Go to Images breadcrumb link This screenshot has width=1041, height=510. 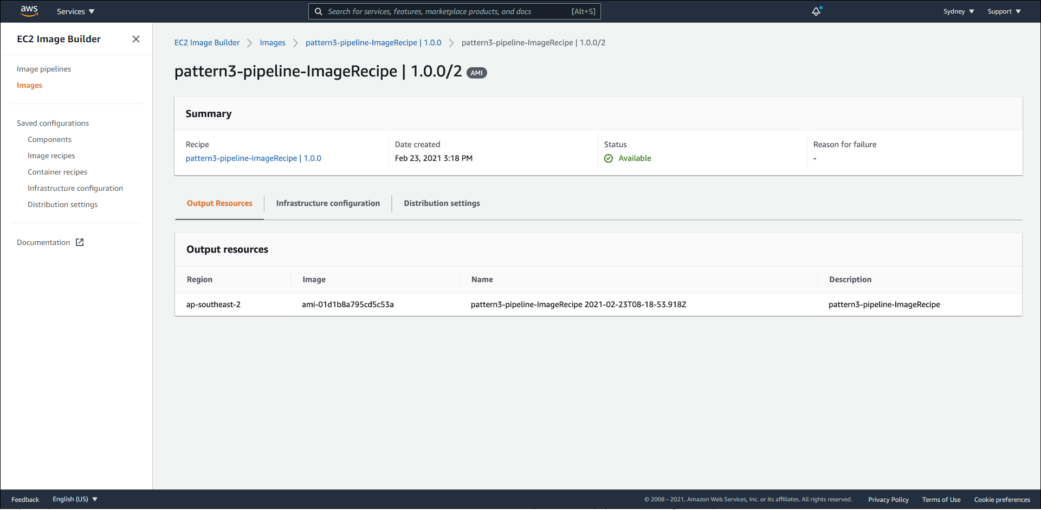(x=273, y=42)
